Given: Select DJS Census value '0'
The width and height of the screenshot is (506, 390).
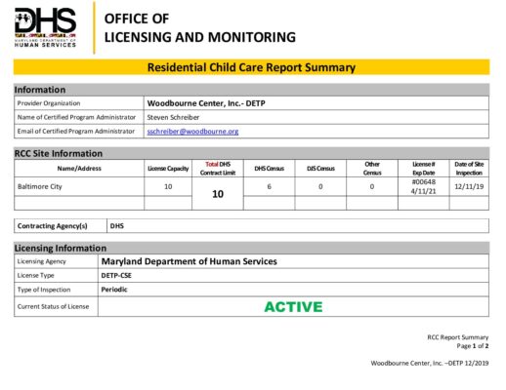Looking at the screenshot, I should click(x=320, y=186).
